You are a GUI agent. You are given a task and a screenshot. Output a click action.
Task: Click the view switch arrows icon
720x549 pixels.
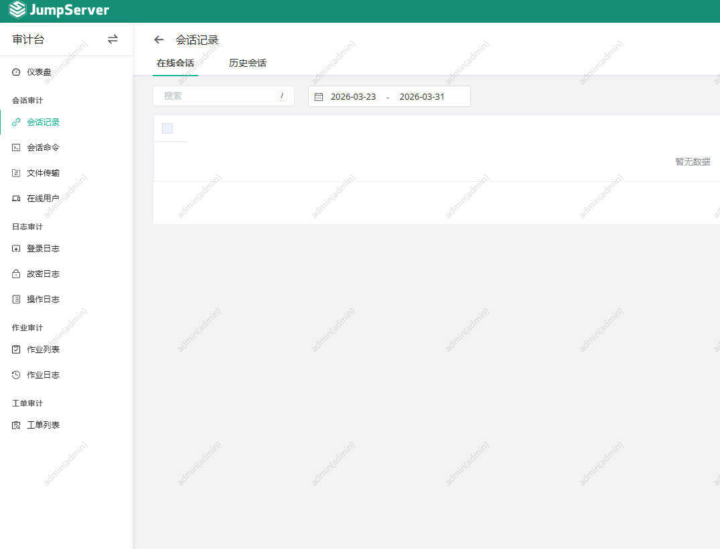[113, 39]
